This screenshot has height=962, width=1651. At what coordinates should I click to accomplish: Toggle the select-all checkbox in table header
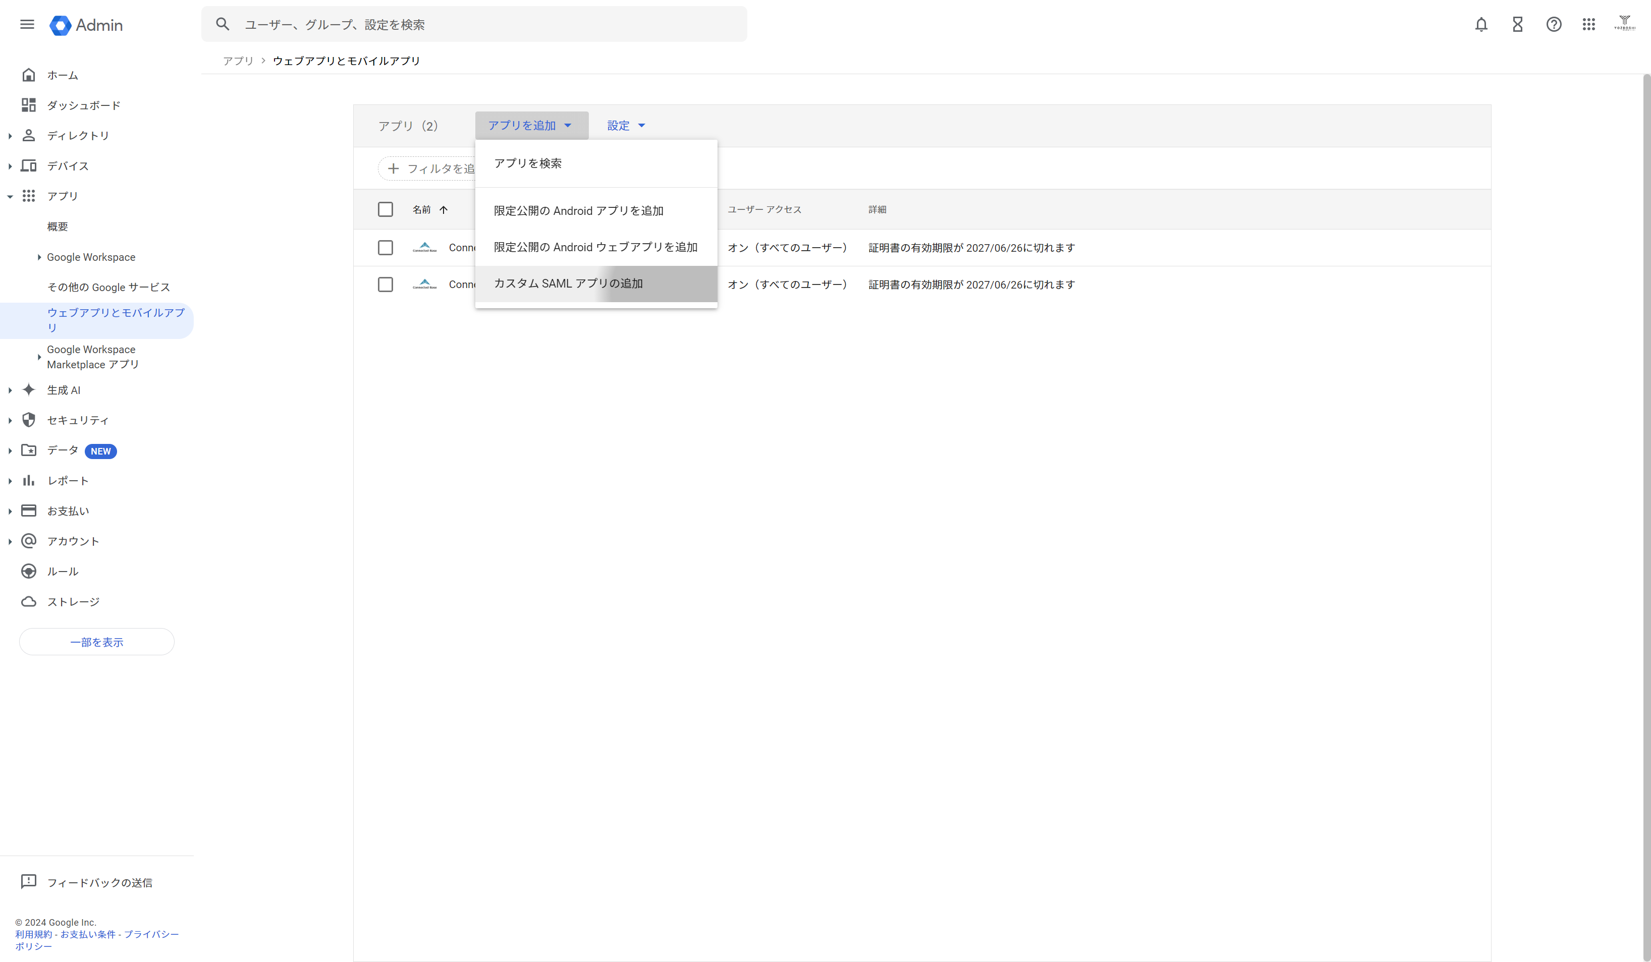pos(385,209)
